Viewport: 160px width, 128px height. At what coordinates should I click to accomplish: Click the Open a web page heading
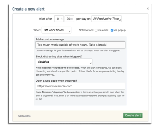tap(56, 80)
